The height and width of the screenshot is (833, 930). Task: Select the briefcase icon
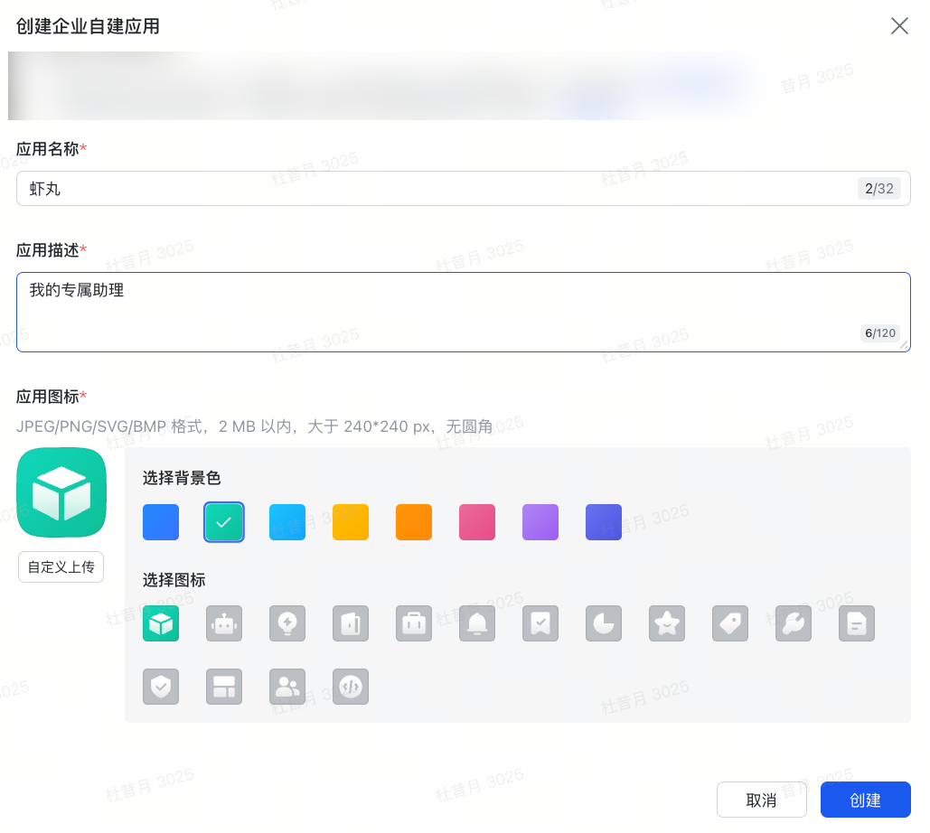[414, 623]
